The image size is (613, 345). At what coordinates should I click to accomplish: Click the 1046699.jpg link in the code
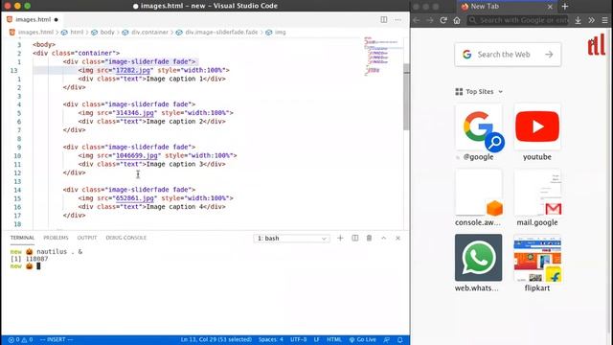[x=137, y=155]
